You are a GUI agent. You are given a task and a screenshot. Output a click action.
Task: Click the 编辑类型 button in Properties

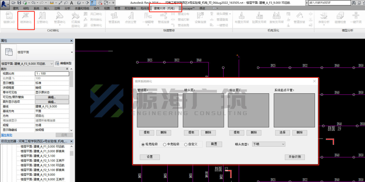pos(63,63)
